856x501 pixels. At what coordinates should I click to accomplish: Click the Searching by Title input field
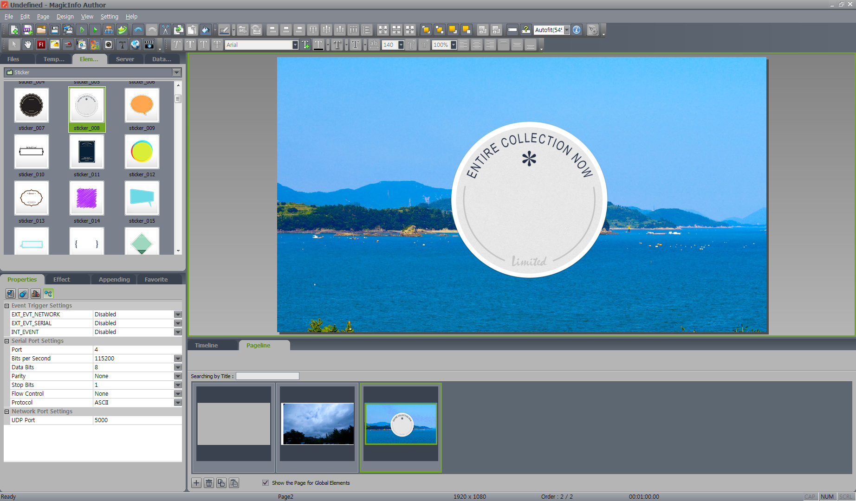(x=267, y=376)
